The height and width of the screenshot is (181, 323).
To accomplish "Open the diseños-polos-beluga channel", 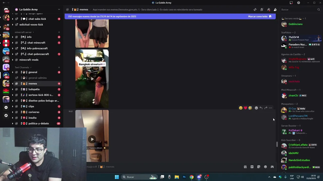I will click(37, 101).
